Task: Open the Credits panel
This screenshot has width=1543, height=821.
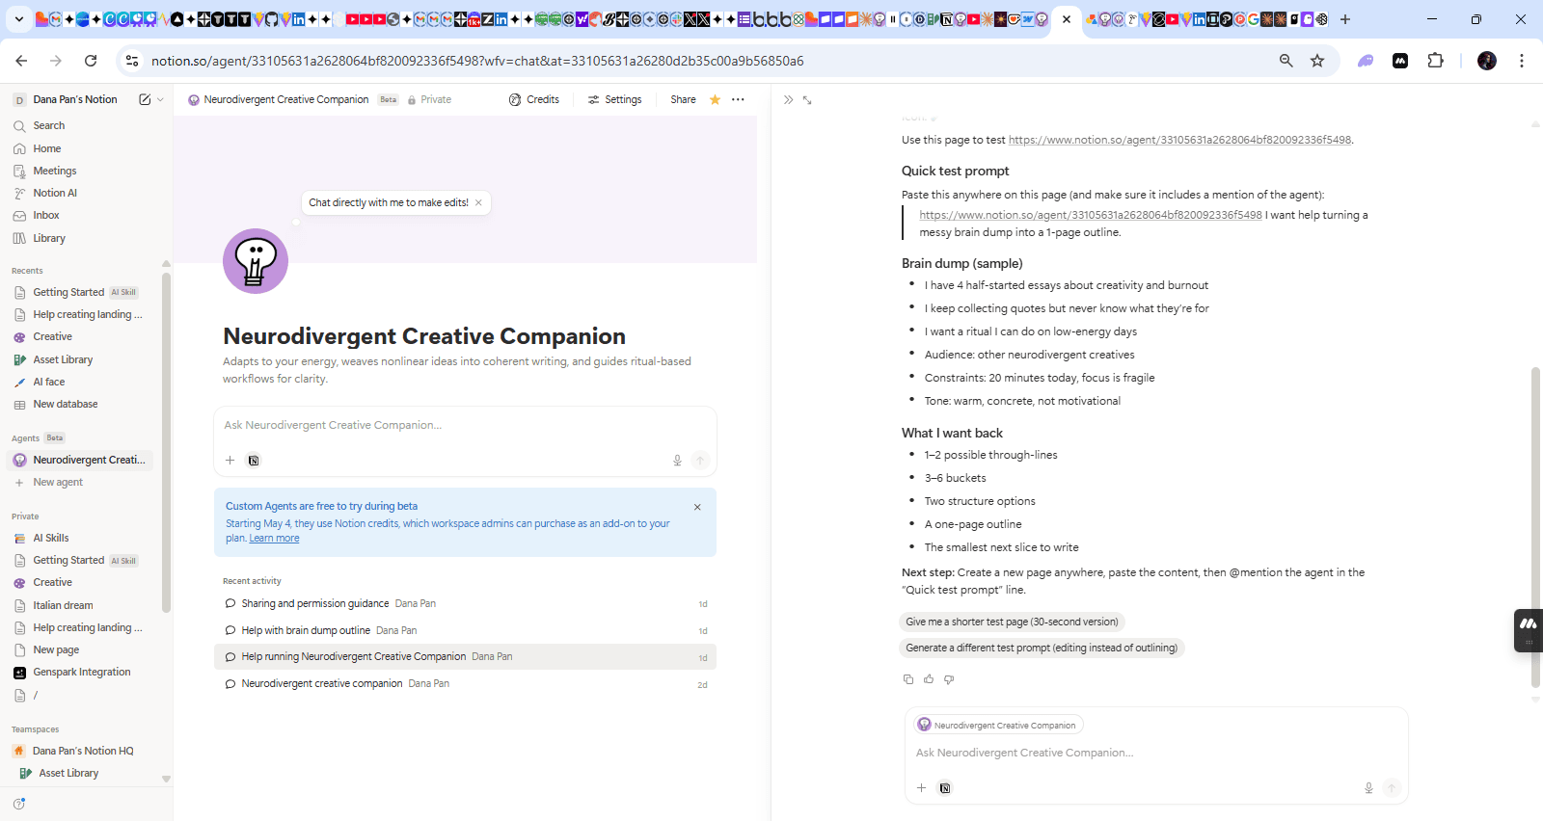Action: pos(534,99)
